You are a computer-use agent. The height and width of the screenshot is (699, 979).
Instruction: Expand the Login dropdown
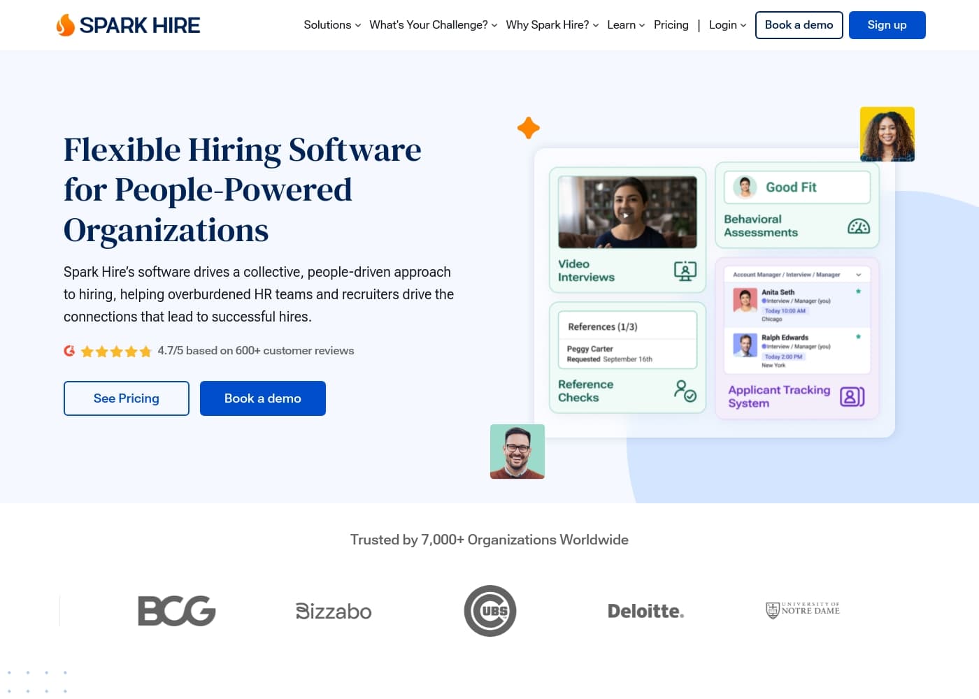728,25
